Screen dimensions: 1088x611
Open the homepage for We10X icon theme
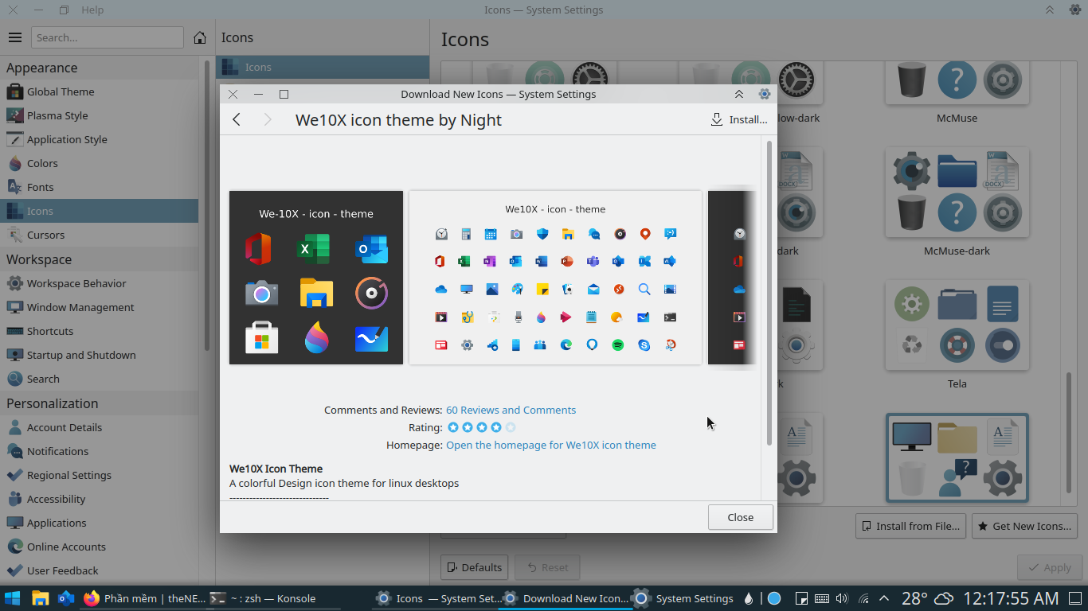click(551, 445)
